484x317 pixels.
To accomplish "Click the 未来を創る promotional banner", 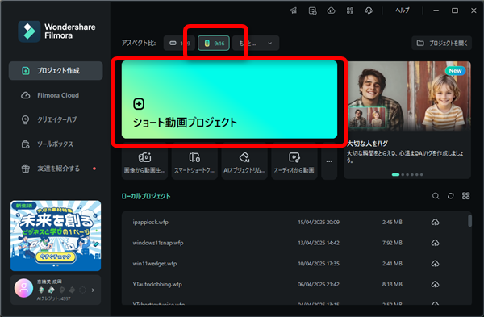I will tap(56, 236).
